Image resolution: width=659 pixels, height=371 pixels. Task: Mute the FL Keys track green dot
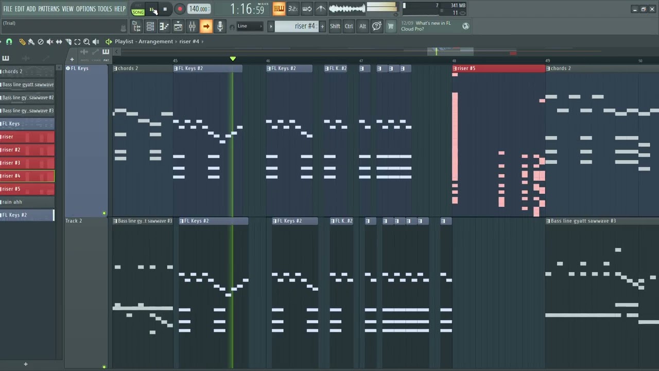(104, 213)
